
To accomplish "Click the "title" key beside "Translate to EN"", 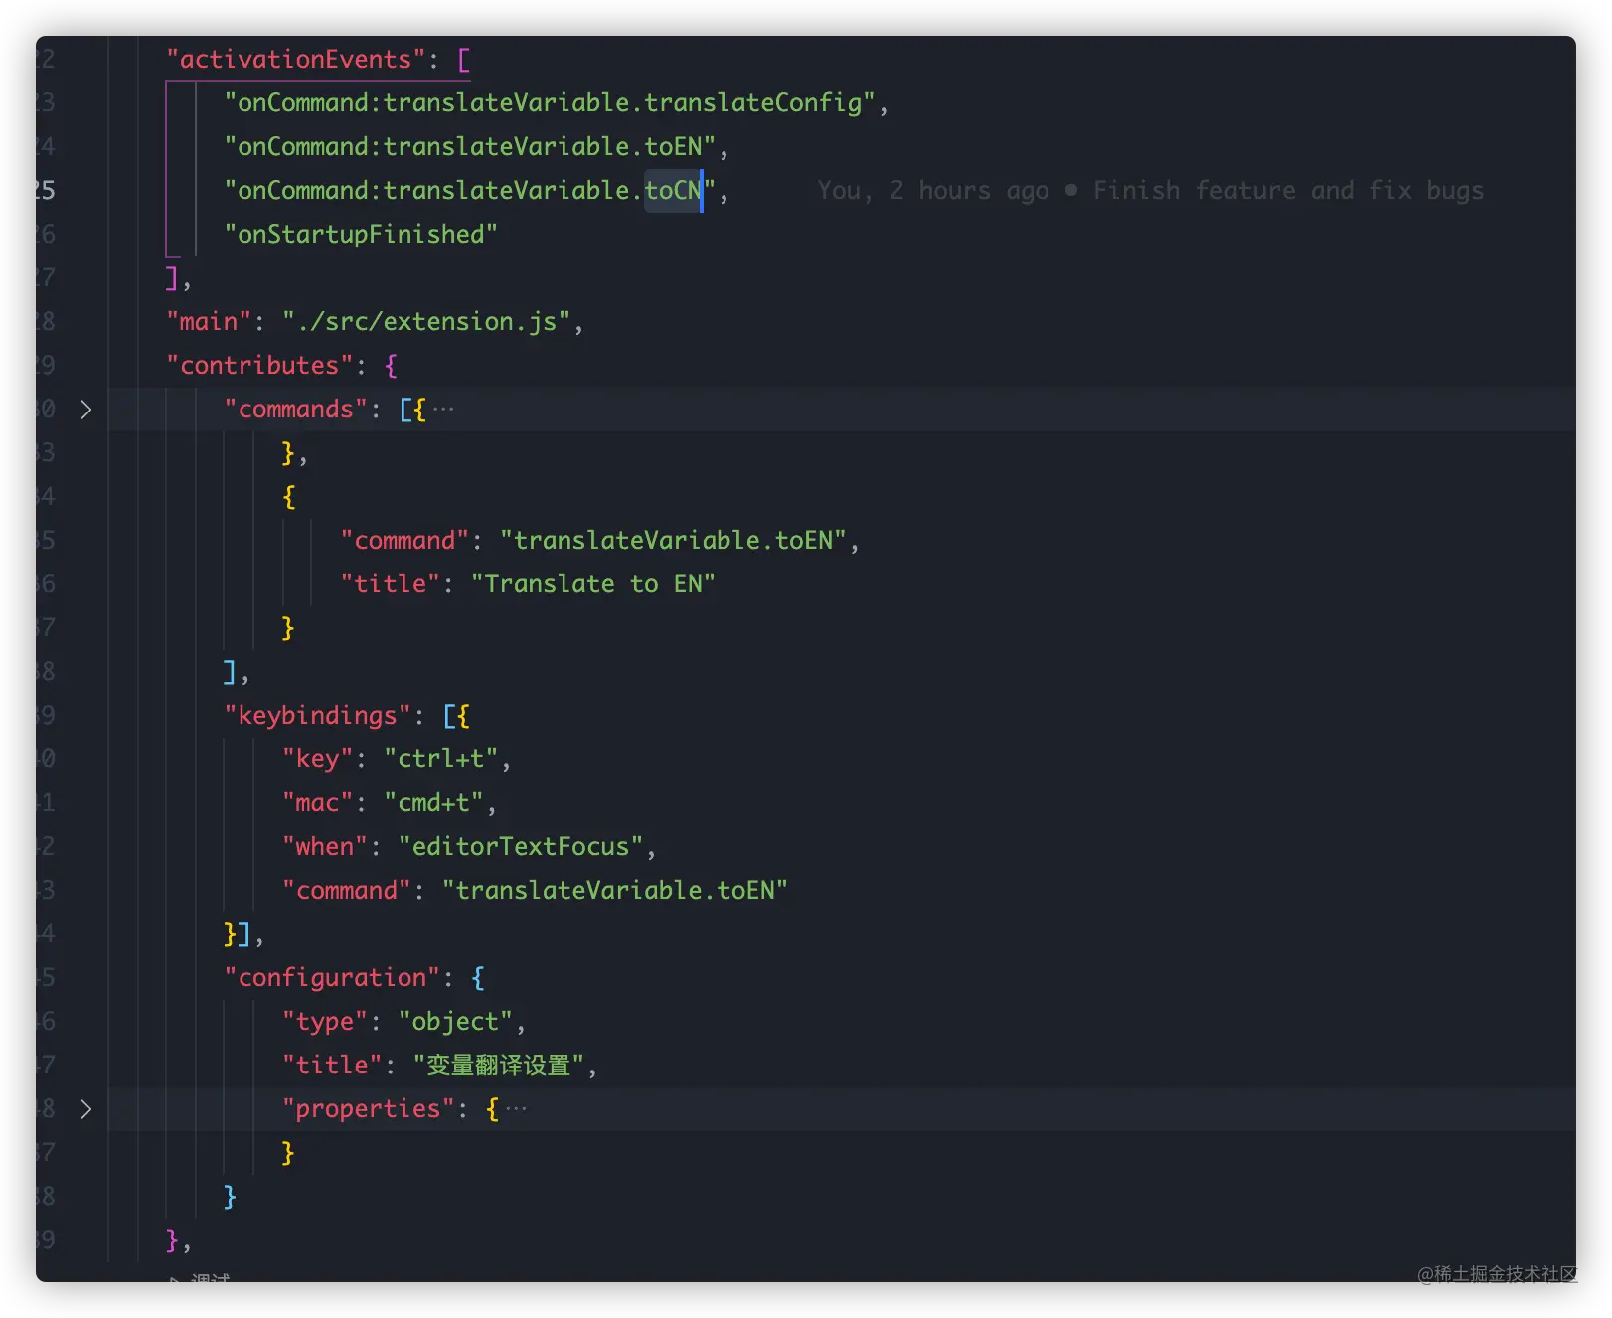I will click(390, 584).
